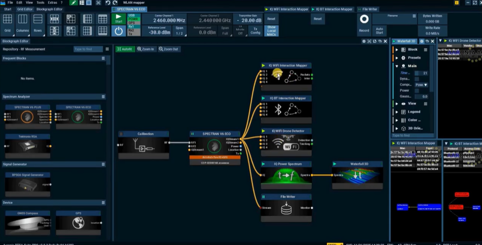Click the Tx Config button
This screenshot has width=482, height=245.
coord(255,31)
